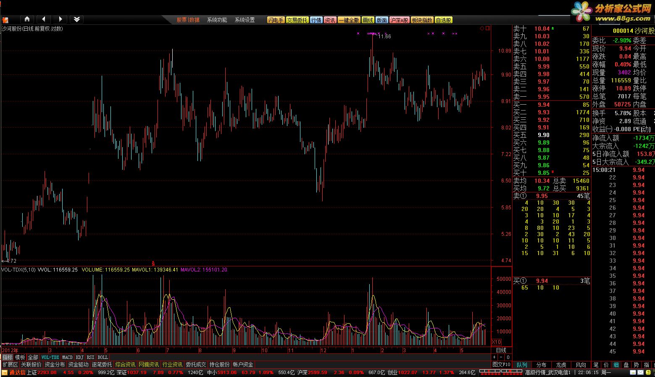This screenshot has width=655, height=377.
Task: Click the 板块指数 button
Action: point(422,20)
